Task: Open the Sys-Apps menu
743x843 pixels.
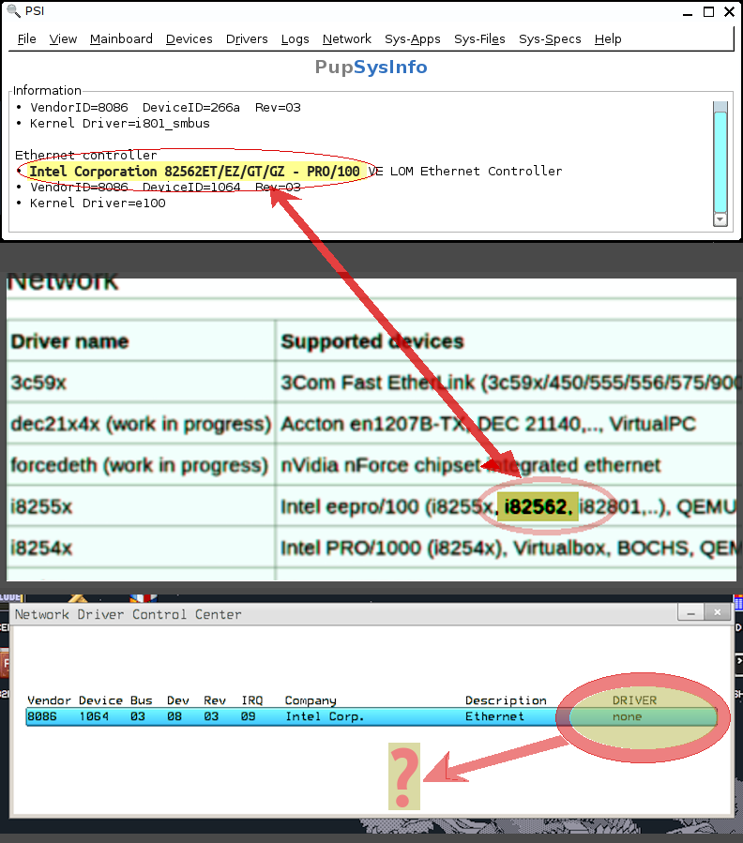Action: click(x=413, y=38)
